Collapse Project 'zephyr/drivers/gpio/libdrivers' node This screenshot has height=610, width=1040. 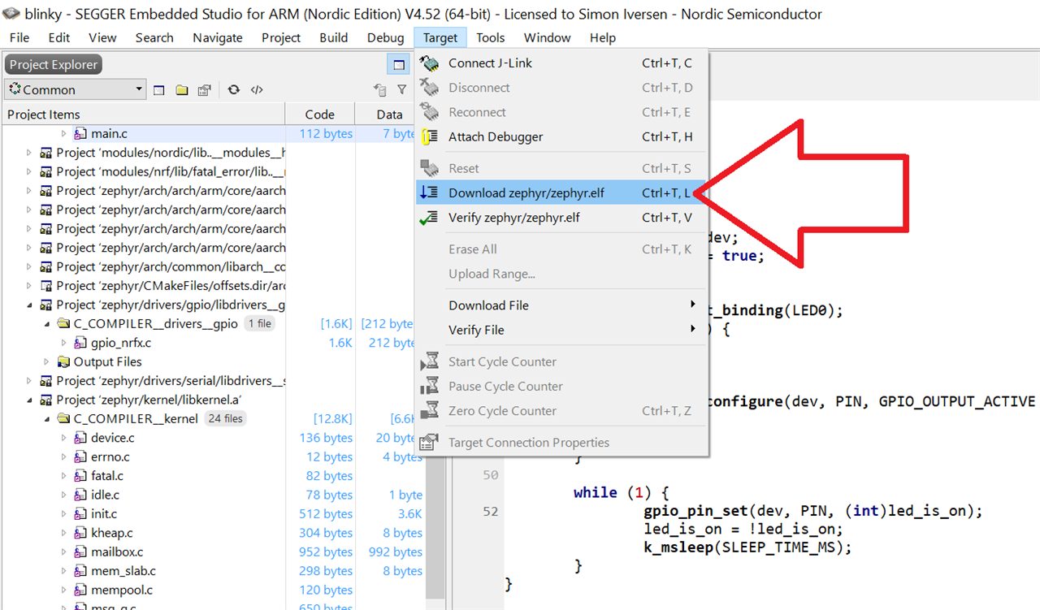coord(29,305)
